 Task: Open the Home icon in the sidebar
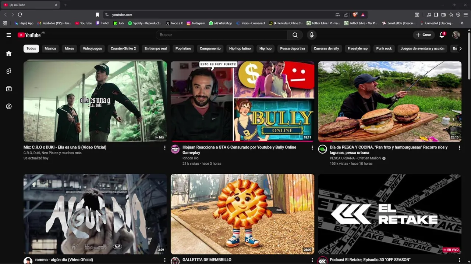coord(9,54)
